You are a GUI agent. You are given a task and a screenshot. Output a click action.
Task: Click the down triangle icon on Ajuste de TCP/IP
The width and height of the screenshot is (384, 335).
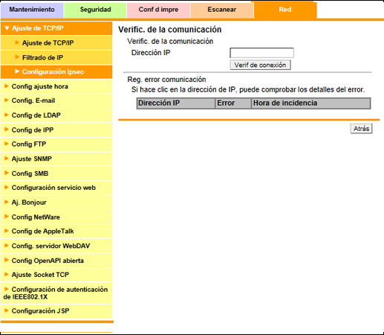click(x=7, y=28)
